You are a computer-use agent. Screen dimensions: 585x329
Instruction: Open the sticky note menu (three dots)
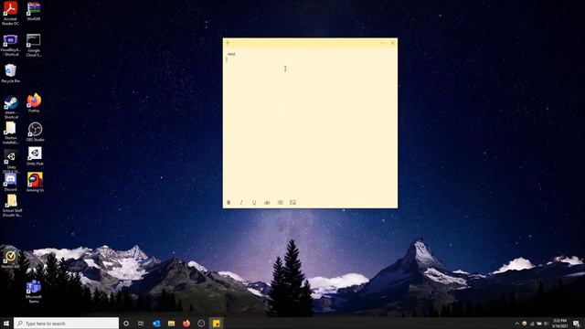(383, 43)
